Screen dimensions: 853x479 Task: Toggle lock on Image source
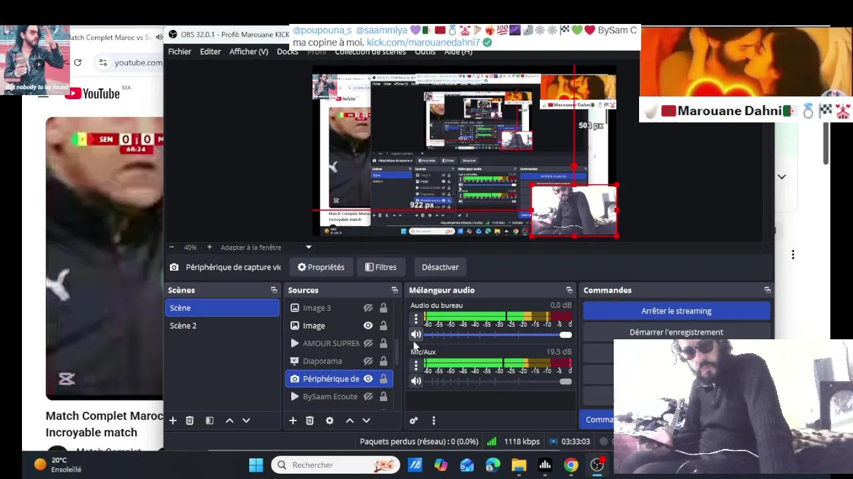click(x=383, y=326)
